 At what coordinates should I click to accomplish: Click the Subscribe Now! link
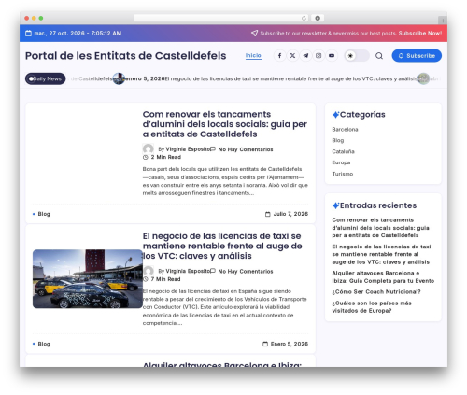(420, 34)
